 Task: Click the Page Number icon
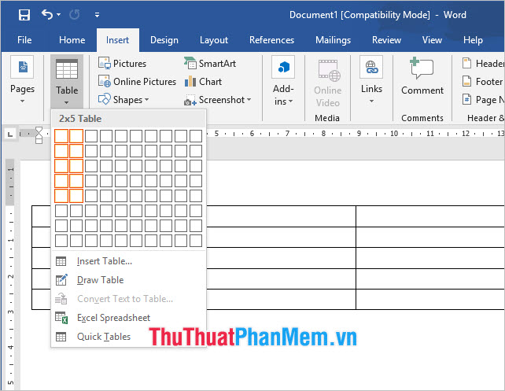[x=466, y=99]
